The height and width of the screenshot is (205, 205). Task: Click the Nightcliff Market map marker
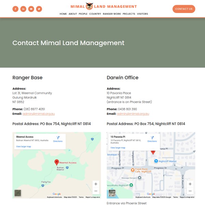click(x=156, y=161)
